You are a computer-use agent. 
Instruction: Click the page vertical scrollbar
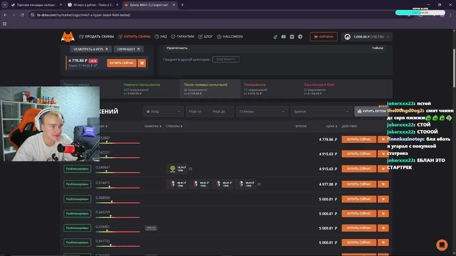pyautogui.click(x=454, y=68)
